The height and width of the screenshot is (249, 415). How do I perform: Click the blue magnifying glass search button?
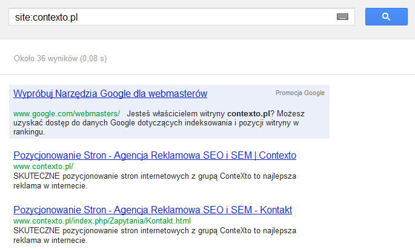coord(386,17)
